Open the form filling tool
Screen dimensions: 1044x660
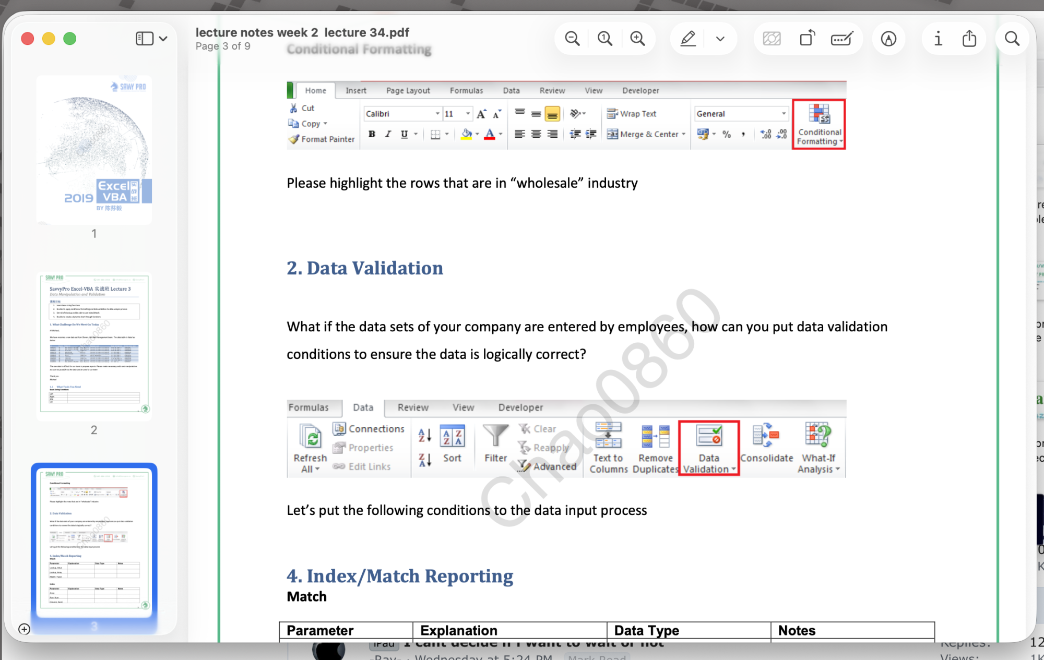coord(841,39)
